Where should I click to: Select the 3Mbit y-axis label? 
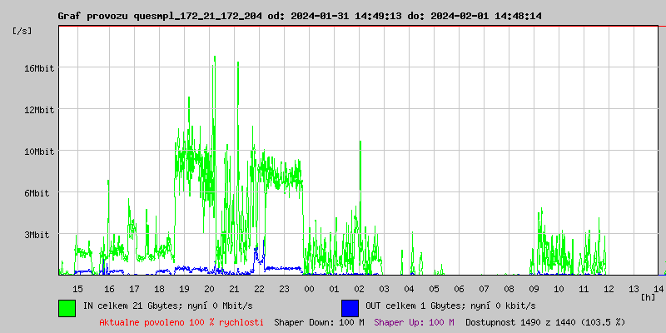point(38,235)
